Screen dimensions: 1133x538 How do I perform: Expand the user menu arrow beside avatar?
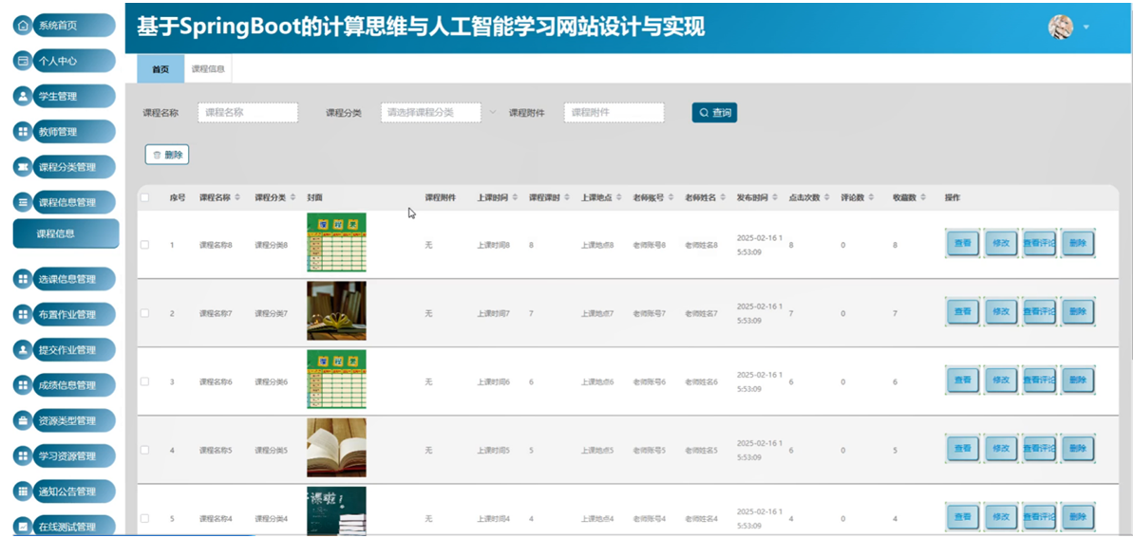(x=1086, y=28)
